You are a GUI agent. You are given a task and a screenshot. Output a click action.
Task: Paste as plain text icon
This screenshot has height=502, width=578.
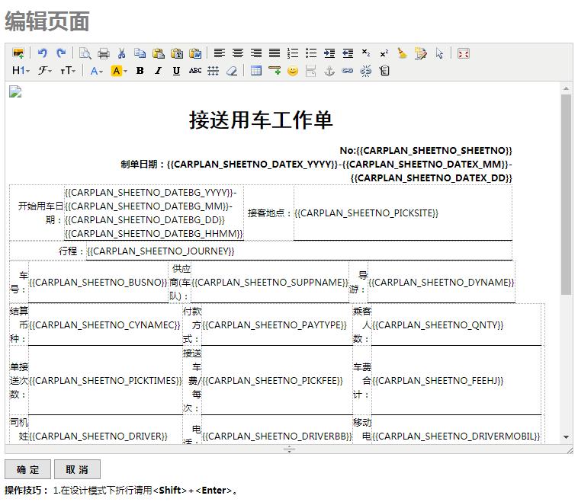(x=177, y=53)
